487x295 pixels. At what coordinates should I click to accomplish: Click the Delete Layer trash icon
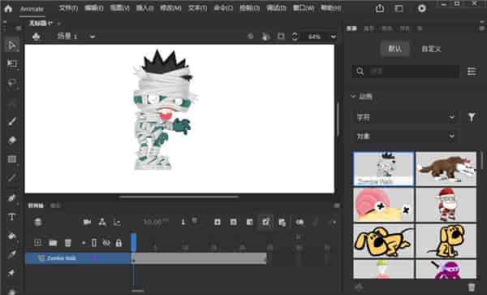pyautogui.click(x=68, y=242)
